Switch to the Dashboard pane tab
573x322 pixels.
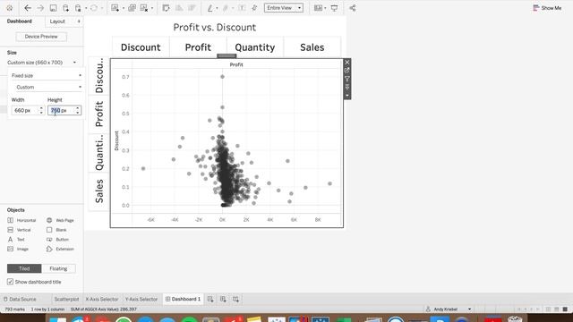click(x=20, y=21)
